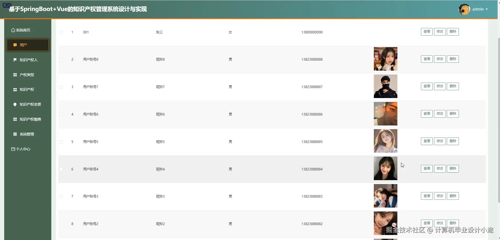
Task: Open 知识产权缴费 sidebar menu
Action: click(x=27, y=119)
